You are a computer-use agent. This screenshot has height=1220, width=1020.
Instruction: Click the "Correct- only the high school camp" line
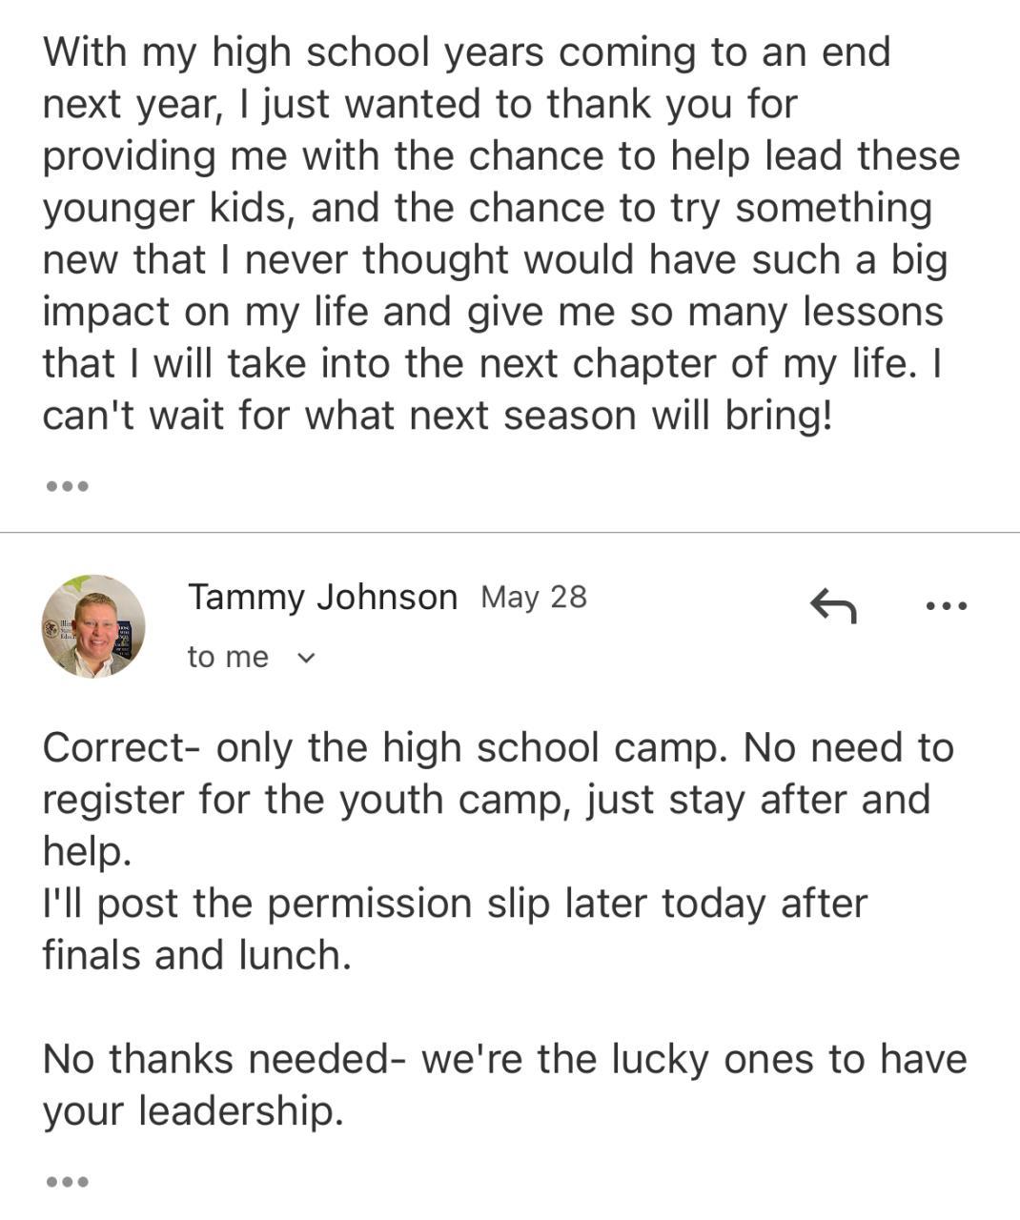point(497,748)
